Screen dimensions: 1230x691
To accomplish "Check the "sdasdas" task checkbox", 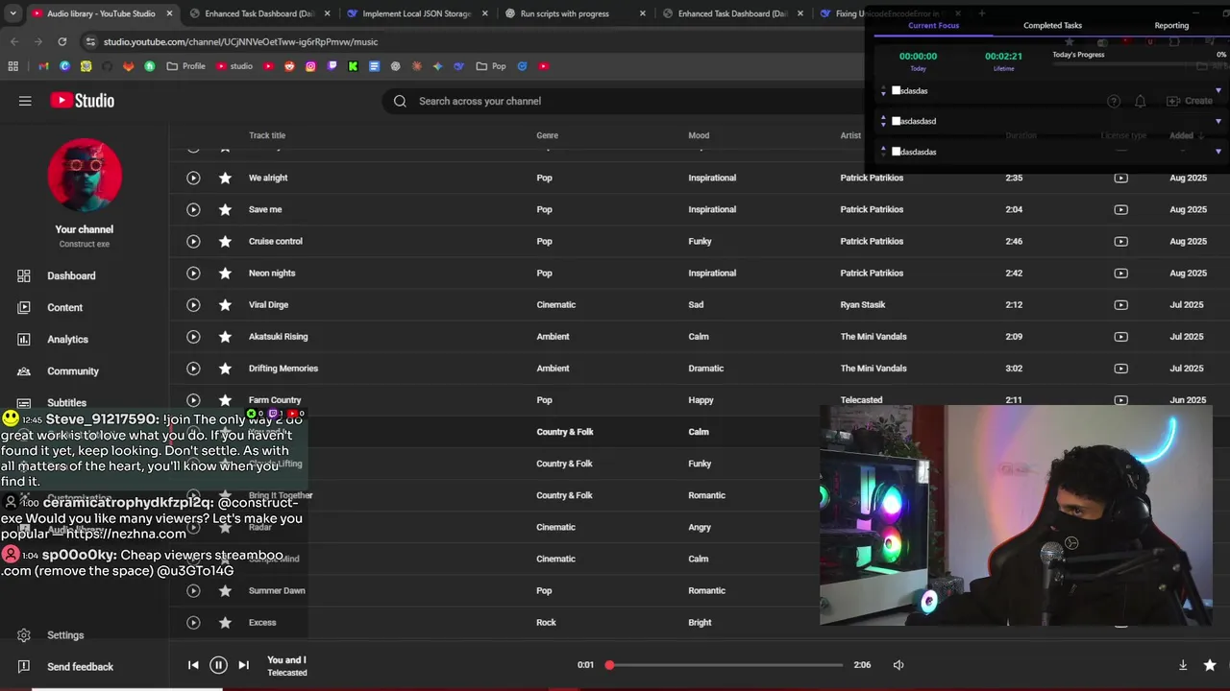I will (897, 90).
